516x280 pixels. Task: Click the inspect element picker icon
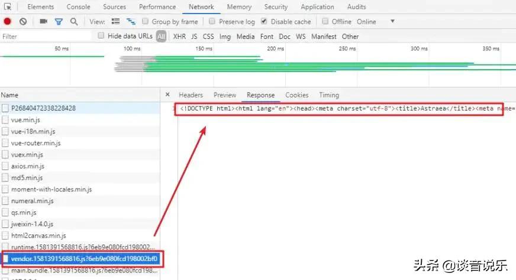pyautogui.click(x=8, y=7)
